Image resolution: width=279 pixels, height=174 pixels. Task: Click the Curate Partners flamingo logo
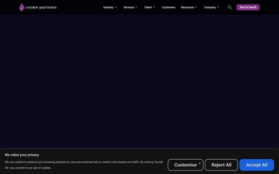[x=22, y=7]
